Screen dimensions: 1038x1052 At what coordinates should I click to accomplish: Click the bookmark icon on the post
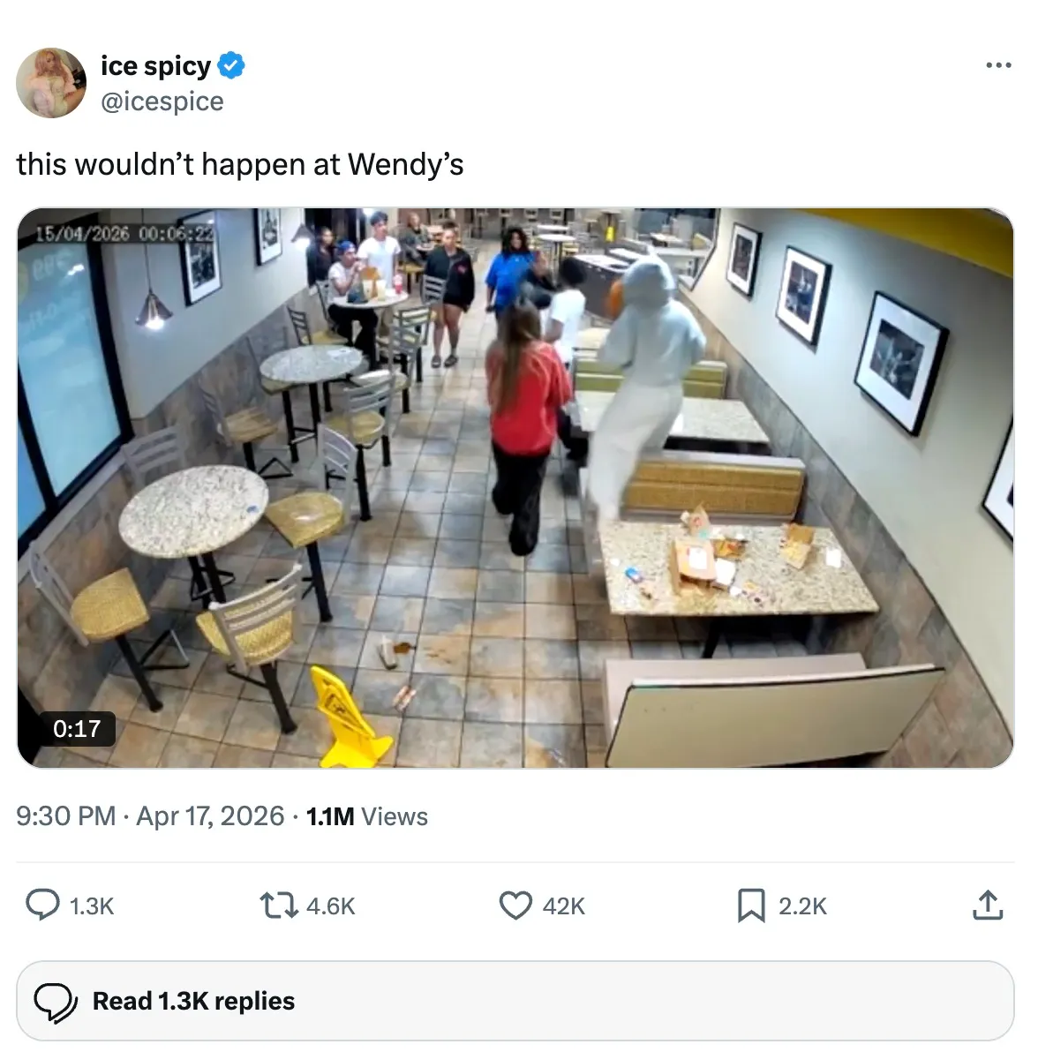coord(751,905)
